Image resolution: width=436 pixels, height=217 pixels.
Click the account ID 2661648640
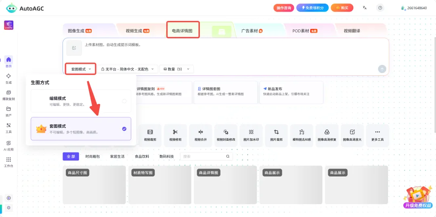417,8
